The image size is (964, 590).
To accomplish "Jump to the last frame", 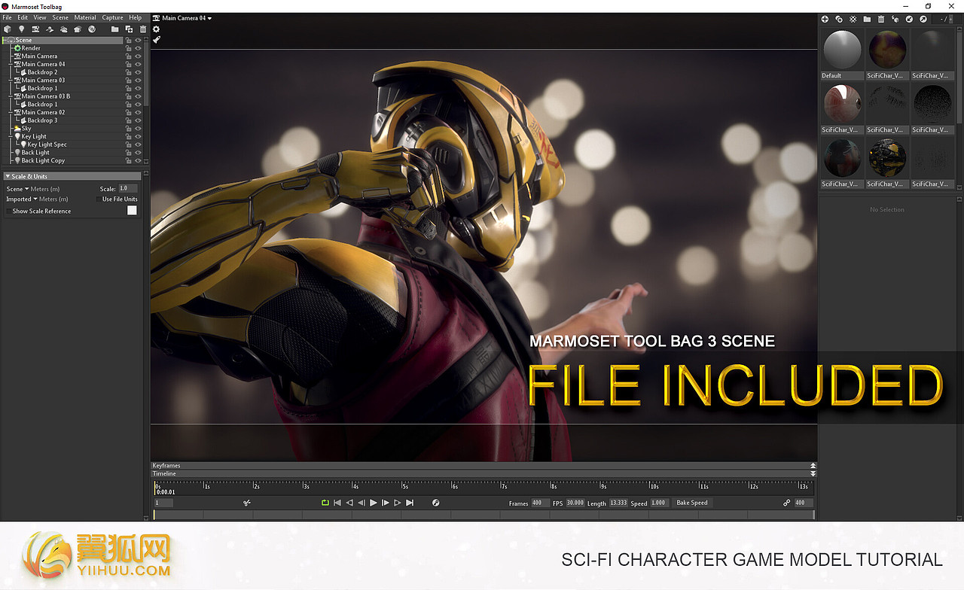I will (410, 503).
